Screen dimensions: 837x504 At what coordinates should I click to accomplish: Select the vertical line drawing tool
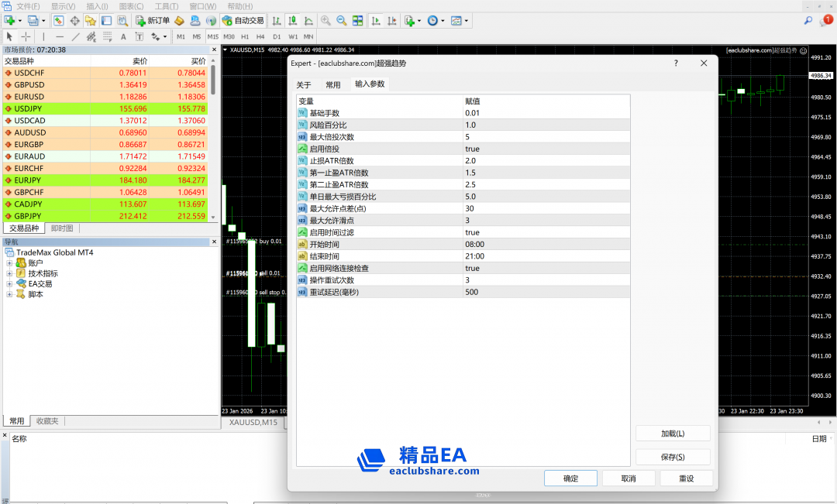tap(43, 36)
